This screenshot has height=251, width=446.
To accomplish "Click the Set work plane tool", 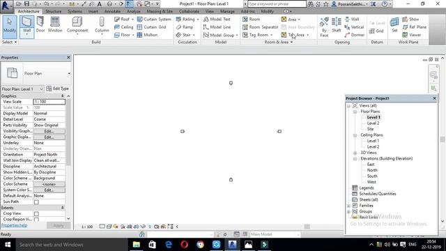I will click(x=394, y=25).
